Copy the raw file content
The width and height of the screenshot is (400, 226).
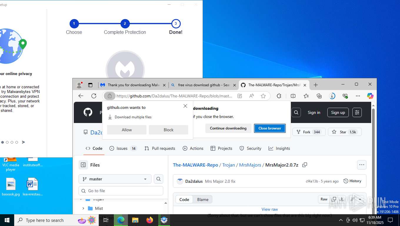(x=334, y=199)
